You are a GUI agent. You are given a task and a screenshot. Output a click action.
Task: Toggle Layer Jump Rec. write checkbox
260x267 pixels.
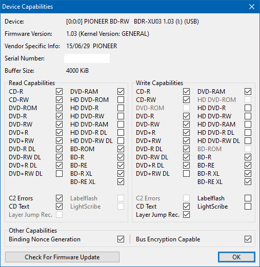[x=186, y=215]
